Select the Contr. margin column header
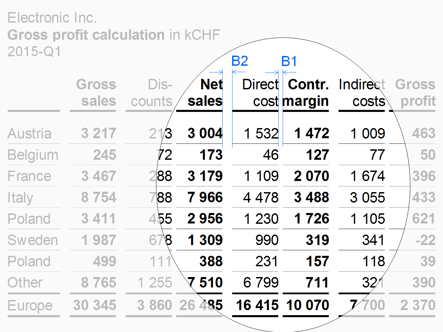Image resolution: width=443 pixels, height=332 pixels. (306, 93)
